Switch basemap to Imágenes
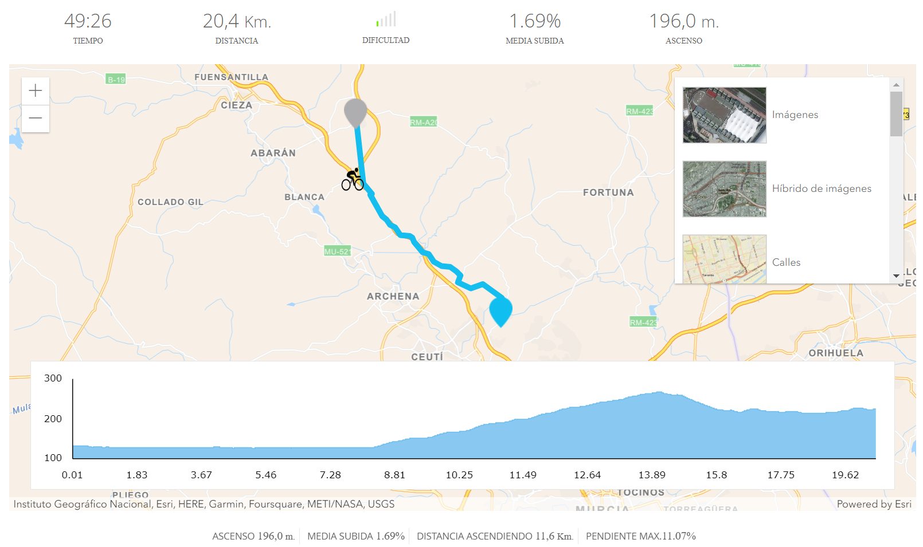923x547 pixels. (796, 115)
